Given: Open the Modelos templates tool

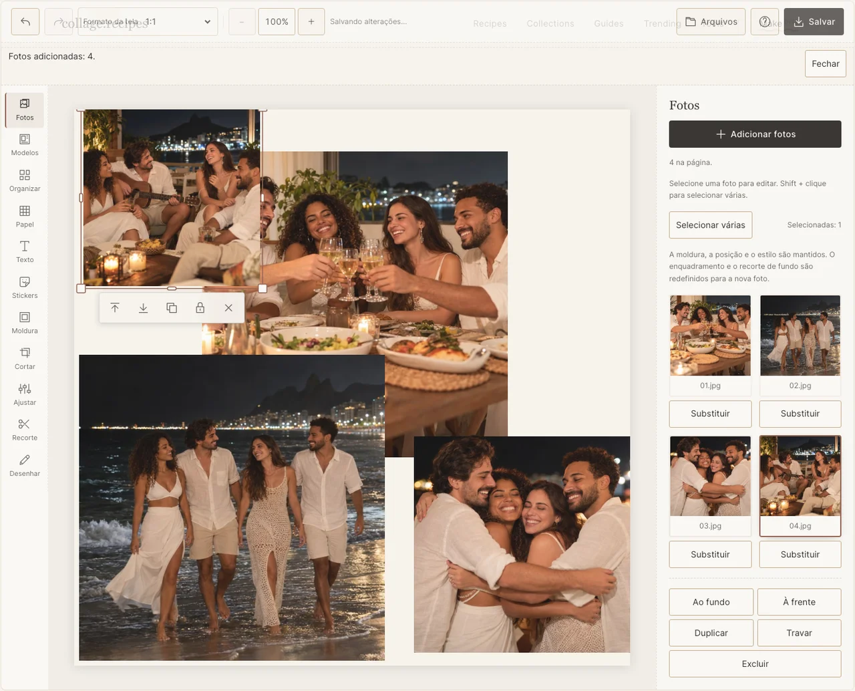Looking at the screenshot, I should 25,145.
